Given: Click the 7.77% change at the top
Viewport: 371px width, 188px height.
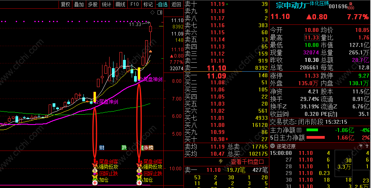Looking at the screenshot, I should coord(358,17).
